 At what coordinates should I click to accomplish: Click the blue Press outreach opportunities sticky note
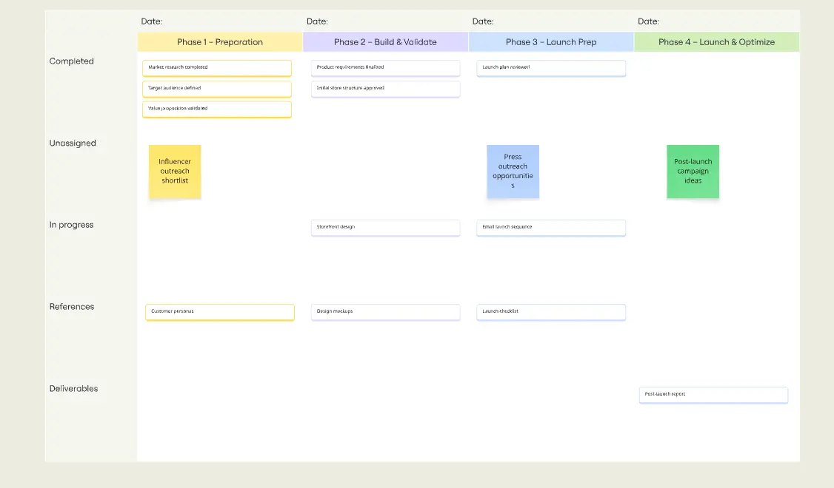[x=513, y=172]
